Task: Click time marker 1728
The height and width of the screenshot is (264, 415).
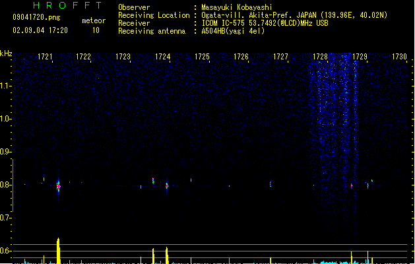Action: click(320, 57)
